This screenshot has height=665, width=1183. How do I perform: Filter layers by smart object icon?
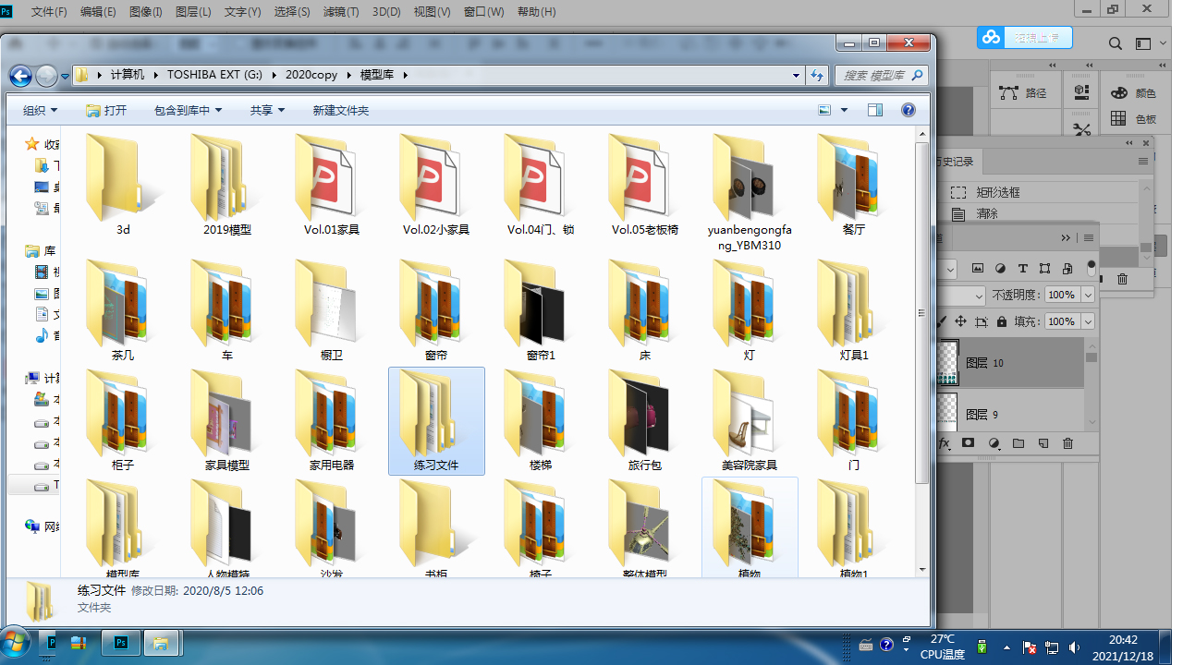(1067, 269)
